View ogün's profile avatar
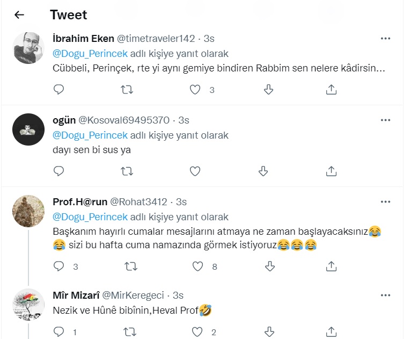 pos(28,129)
